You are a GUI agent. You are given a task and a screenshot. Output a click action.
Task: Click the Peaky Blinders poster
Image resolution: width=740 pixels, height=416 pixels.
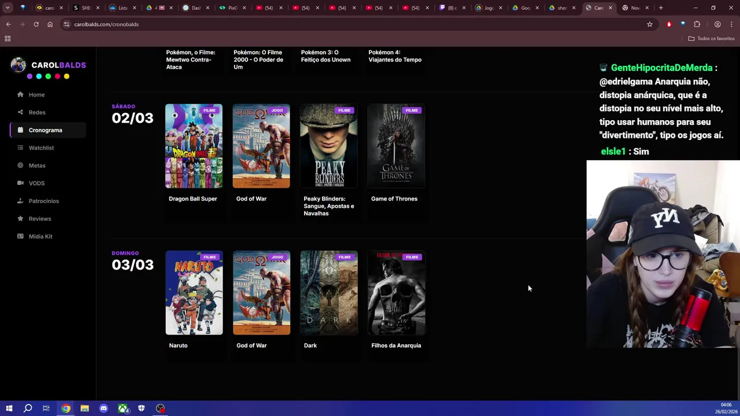328,146
